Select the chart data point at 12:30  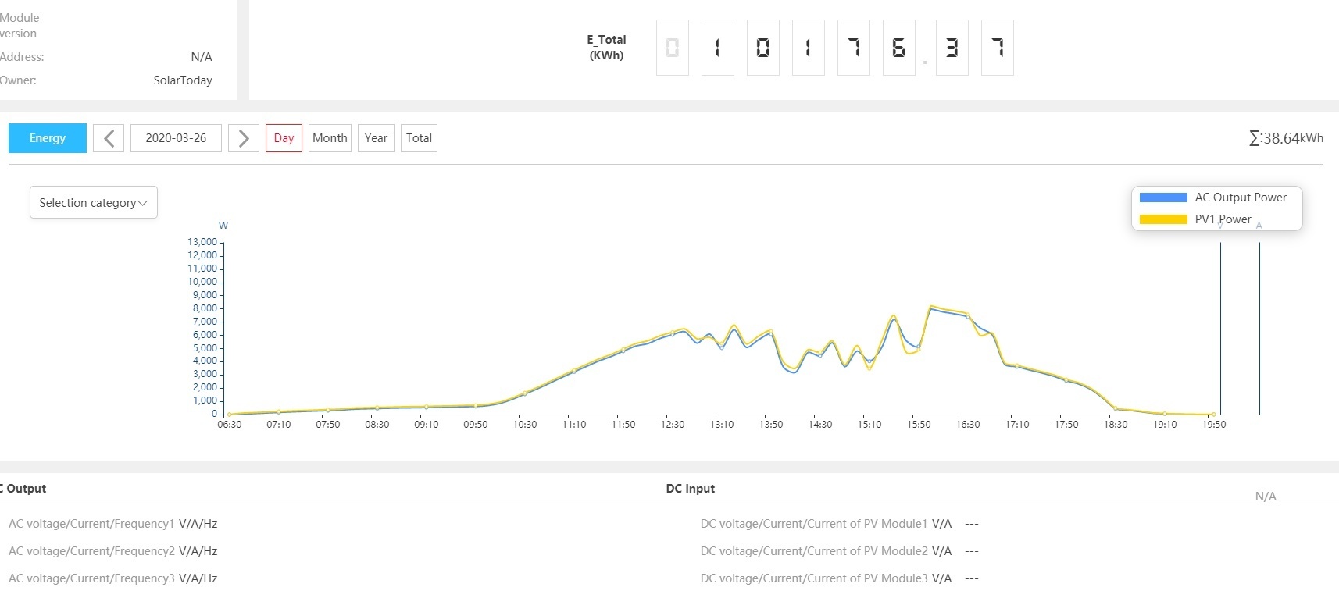click(x=672, y=333)
